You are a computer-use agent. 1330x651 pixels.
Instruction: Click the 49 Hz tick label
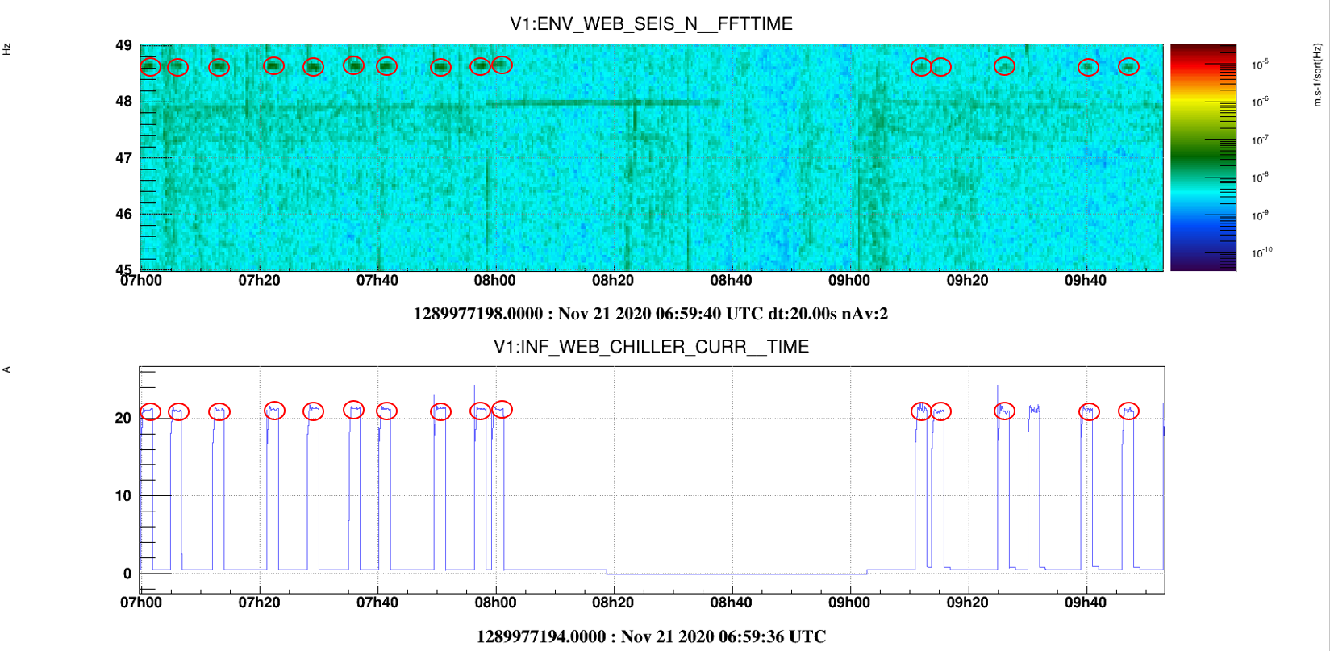click(x=123, y=45)
